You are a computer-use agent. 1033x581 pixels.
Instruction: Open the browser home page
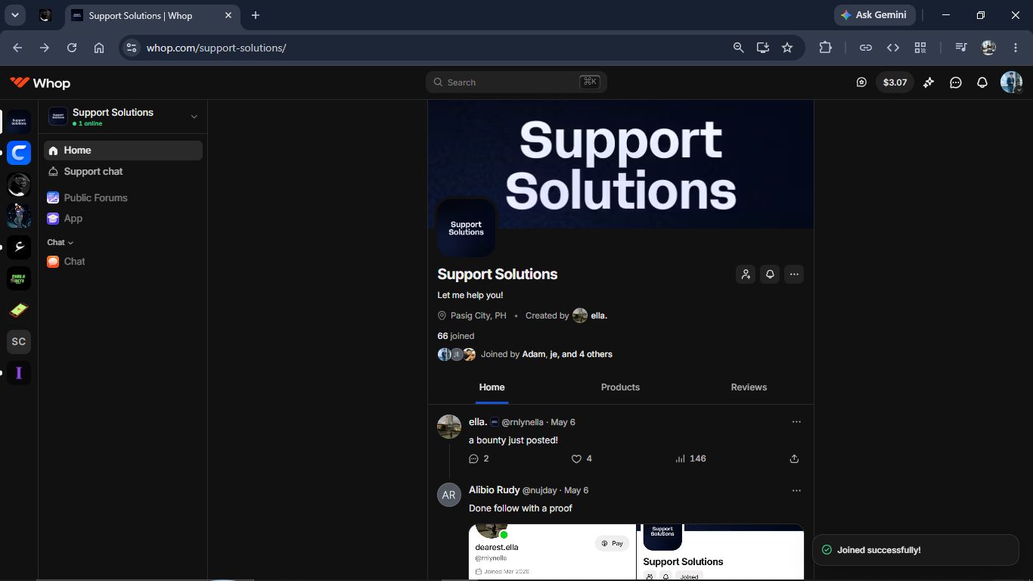[x=99, y=48]
